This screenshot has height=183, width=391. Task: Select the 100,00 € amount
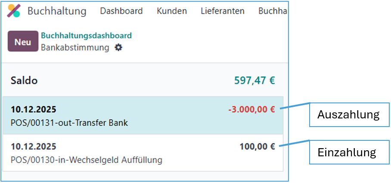(x=257, y=146)
